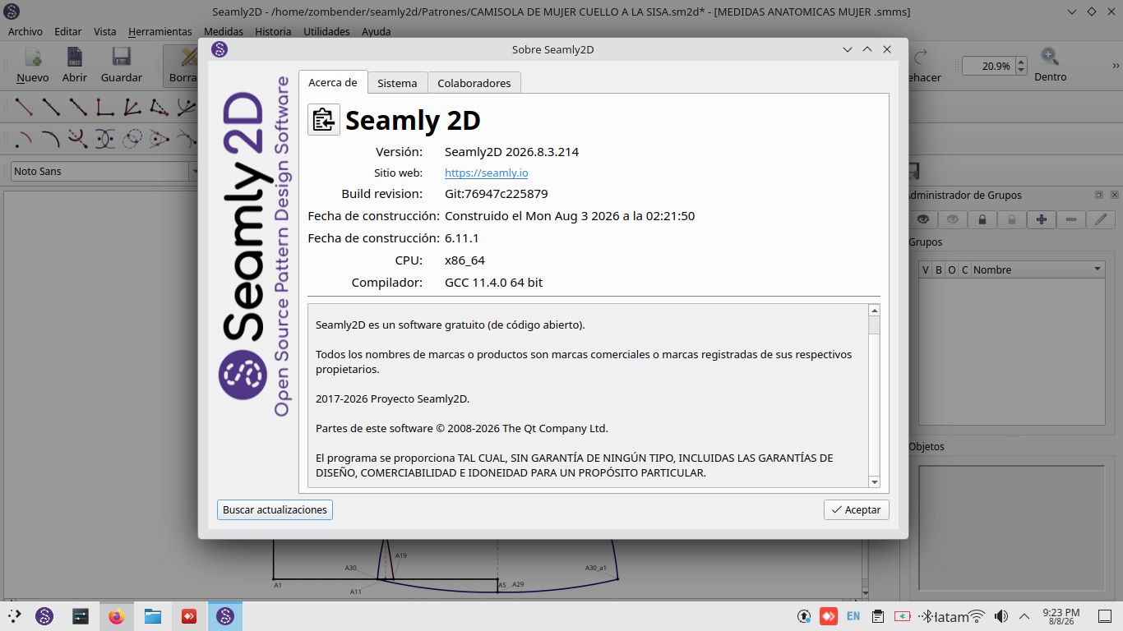
Task: Click the Buscar actualizaciones button
Action: (x=275, y=509)
